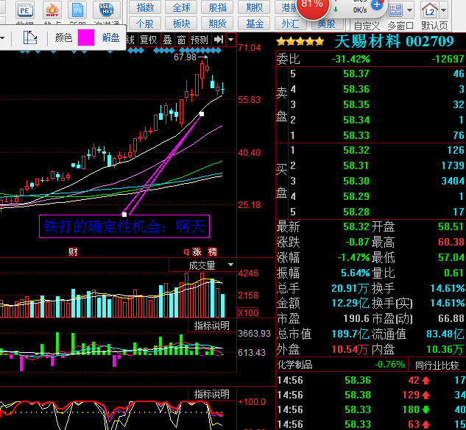Click the 财 marker on the chart

point(73,252)
